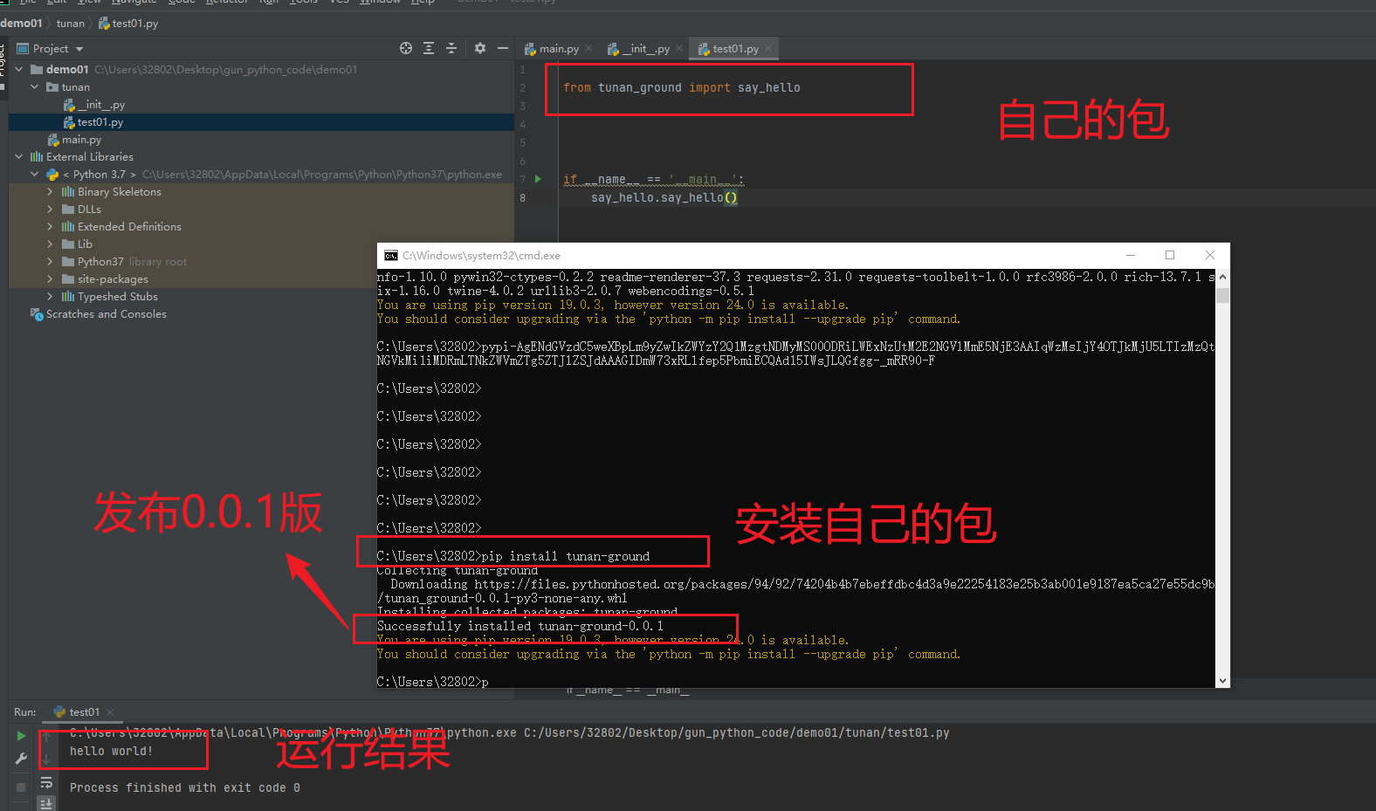Switch to the main.py editor tab
This screenshot has width=1376, height=811.
pos(558,49)
